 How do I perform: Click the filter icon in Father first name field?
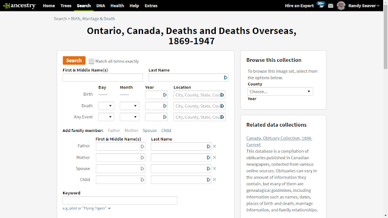[142, 147]
